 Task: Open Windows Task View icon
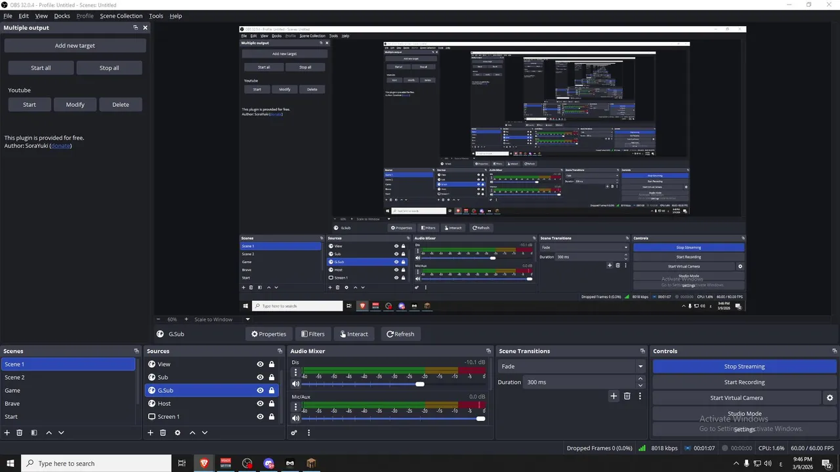click(182, 463)
